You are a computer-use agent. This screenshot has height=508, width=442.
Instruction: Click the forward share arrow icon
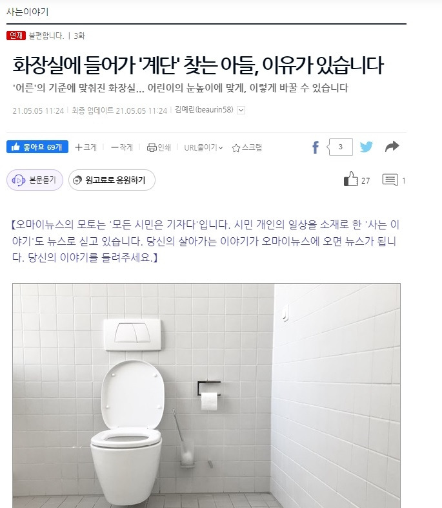click(x=392, y=147)
